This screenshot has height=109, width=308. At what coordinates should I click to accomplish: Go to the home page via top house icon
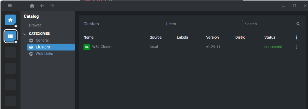pyautogui.click(x=32, y=6)
